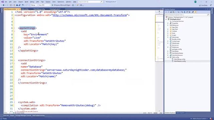Screen dimensions: 214x120
Task: Open the Web Publish Activity tab
Action: 38,116
